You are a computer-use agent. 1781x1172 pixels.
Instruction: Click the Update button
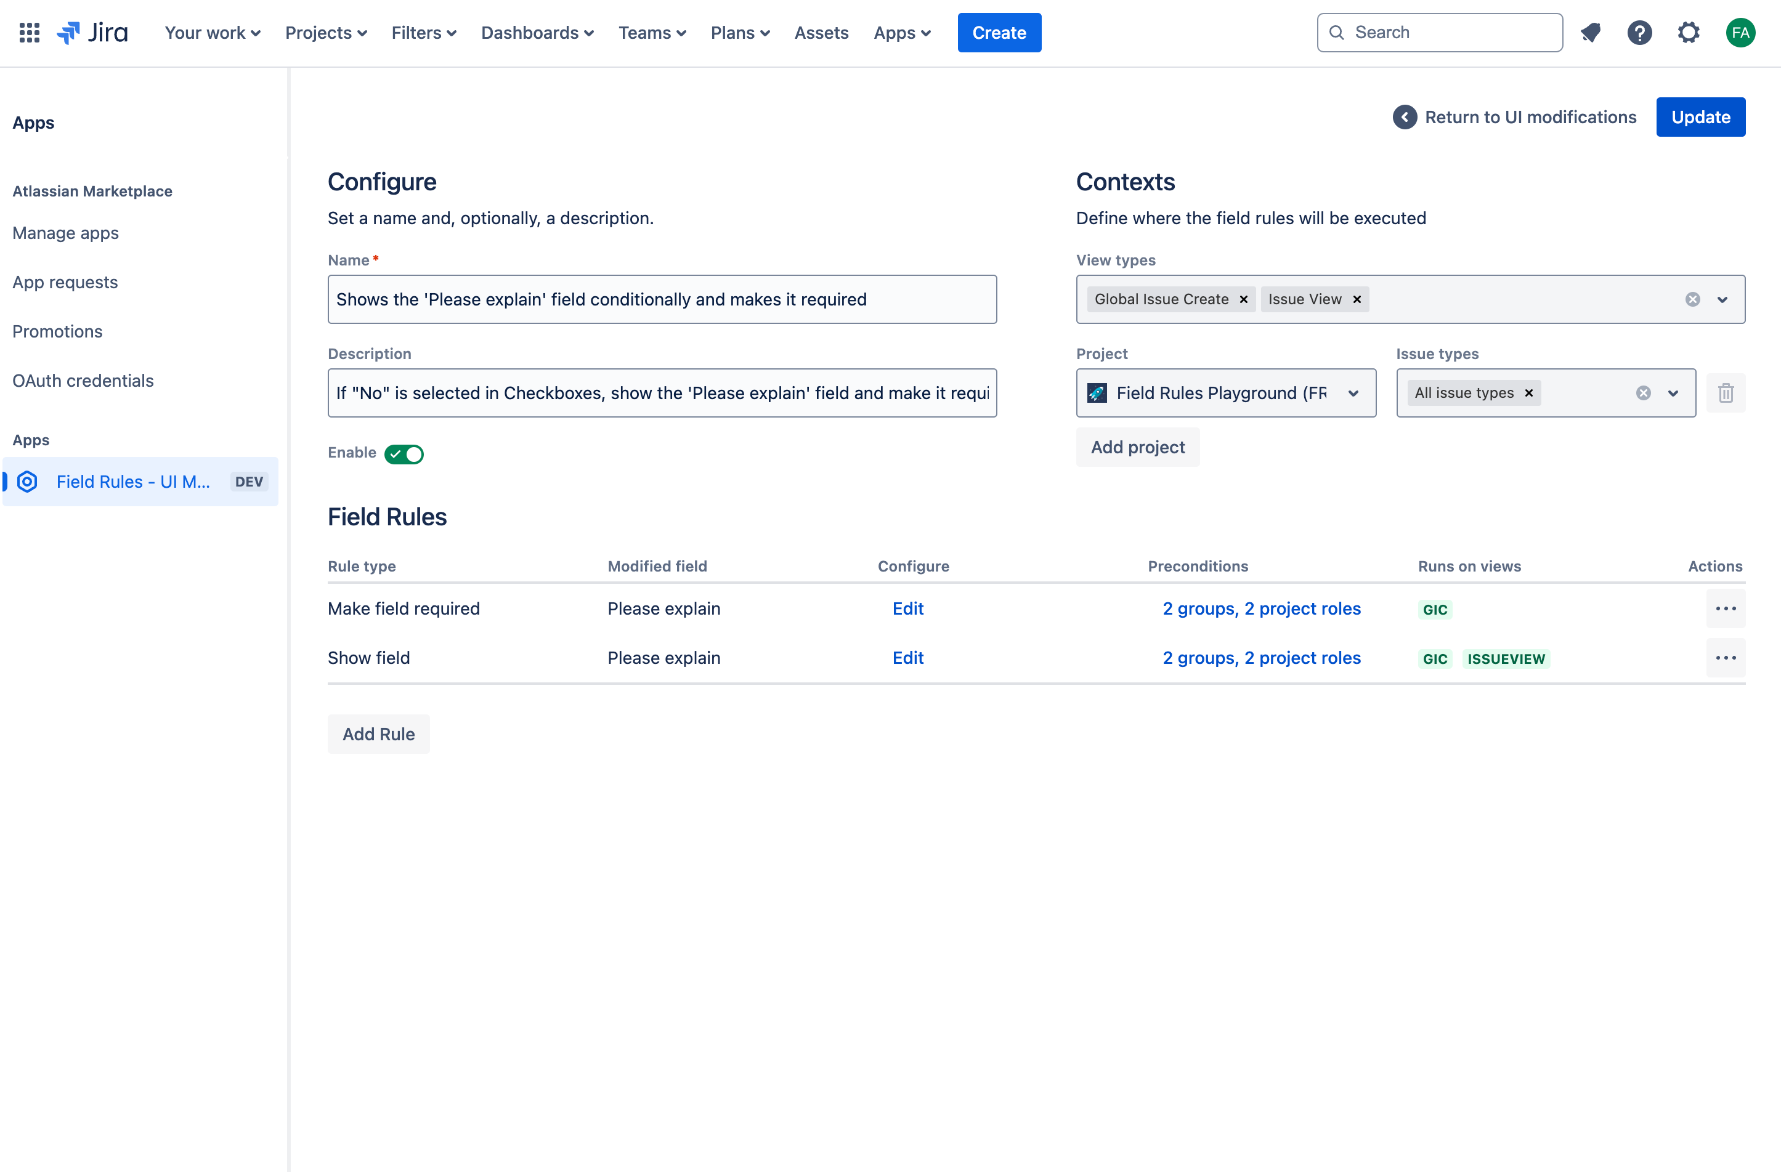pos(1700,118)
